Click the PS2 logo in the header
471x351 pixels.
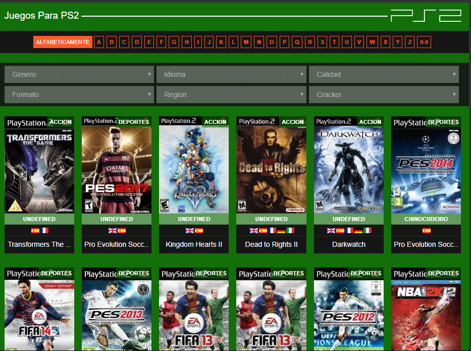coord(426,16)
